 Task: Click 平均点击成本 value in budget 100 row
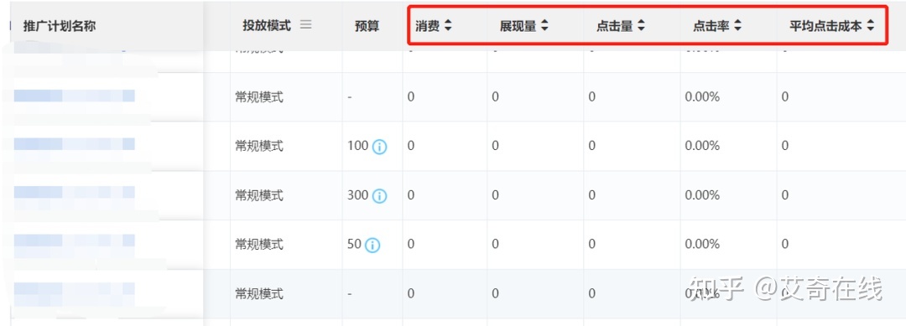click(x=784, y=147)
